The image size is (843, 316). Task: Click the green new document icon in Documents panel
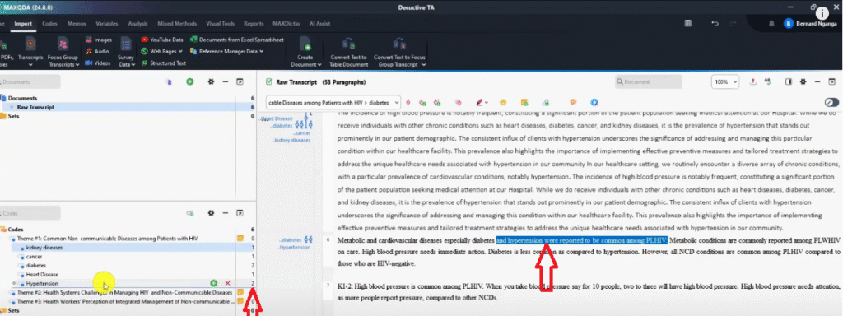click(x=190, y=81)
